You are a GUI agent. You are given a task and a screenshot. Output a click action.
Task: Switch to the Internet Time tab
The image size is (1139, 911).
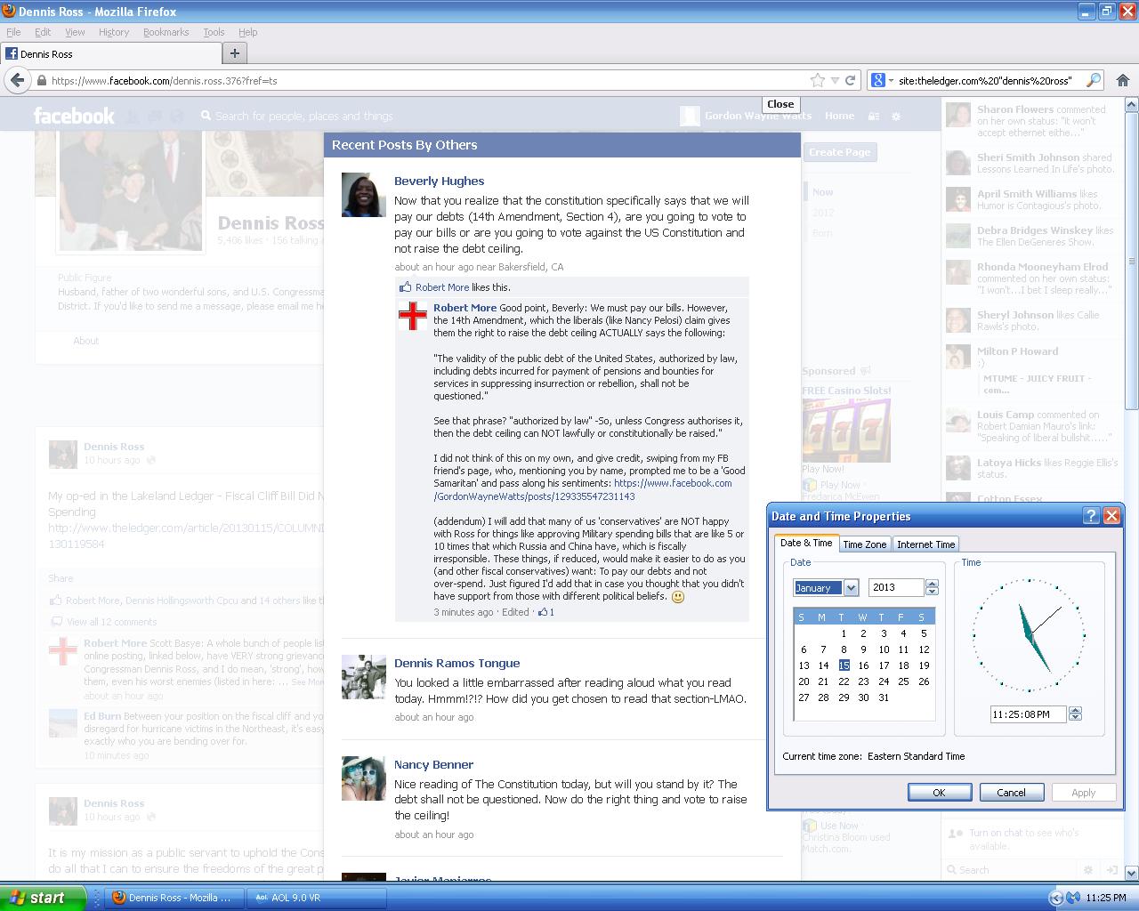925,544
